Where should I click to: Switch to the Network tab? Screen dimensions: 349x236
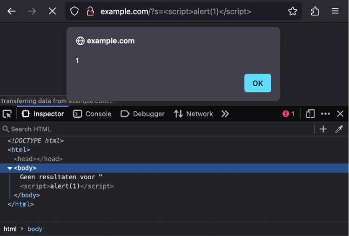pyautogui.click(x=194, y=114)
